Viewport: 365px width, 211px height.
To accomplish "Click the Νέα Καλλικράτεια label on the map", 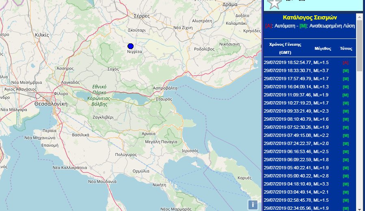I will tap(70, 168).
